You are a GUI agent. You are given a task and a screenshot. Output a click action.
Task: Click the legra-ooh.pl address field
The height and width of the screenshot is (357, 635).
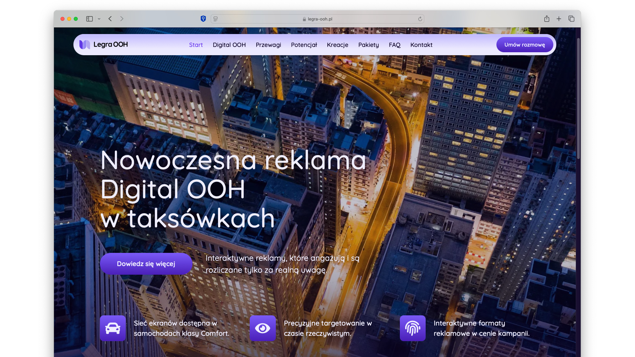[x=317, y=19]
